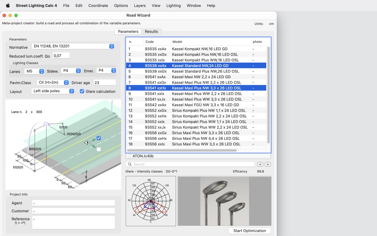The image size is (377, 236).
Task: Select row Kassel Maxi NW 2,2 x 24 LED GD
Action: click(196, 77)
